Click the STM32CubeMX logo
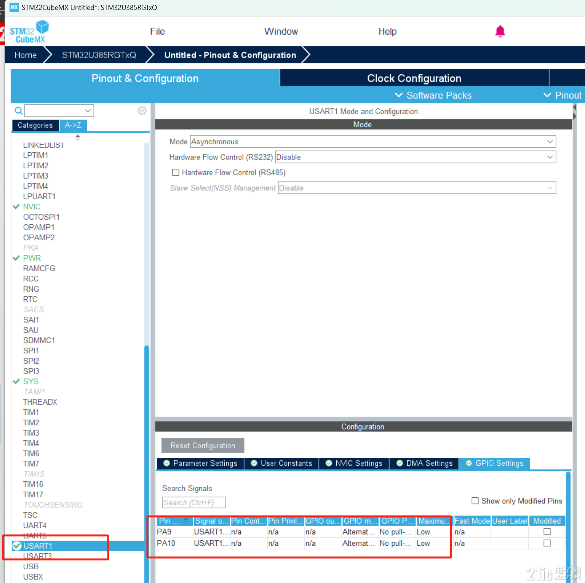The width and height of the screenshot is (585, 583). [29, 32]
